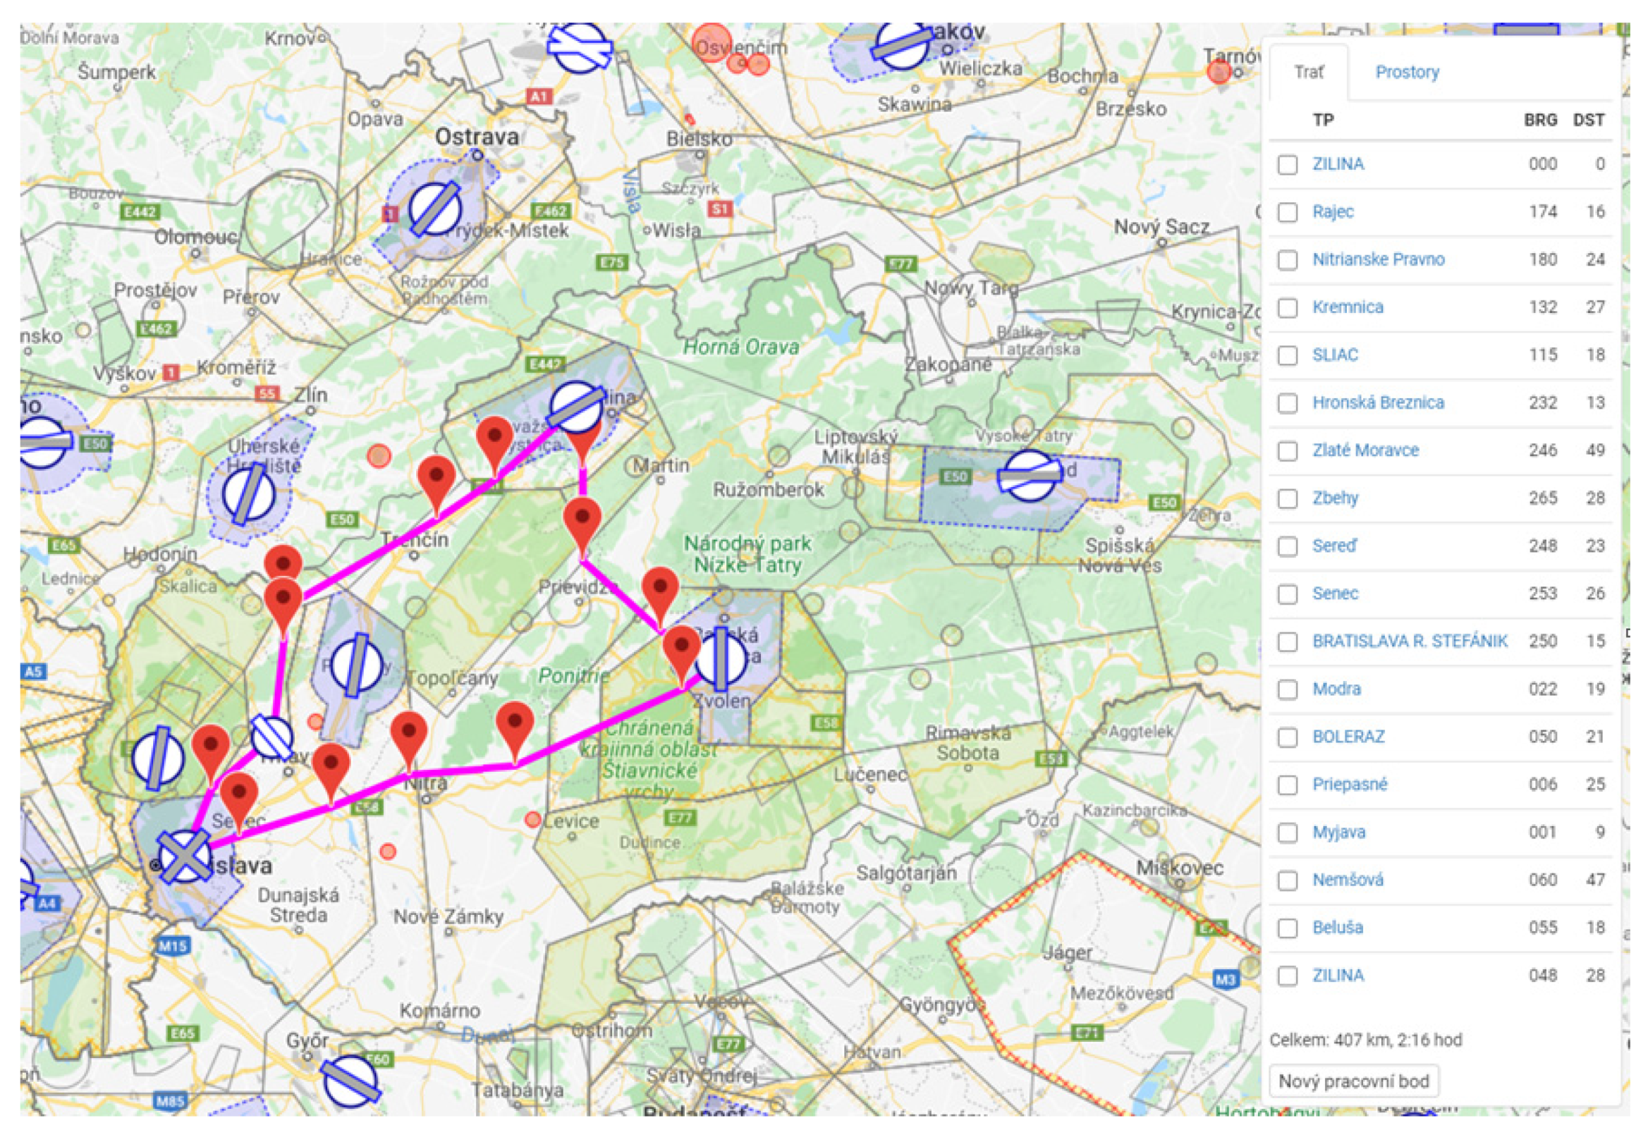Image resolution: width=1648 pixels, height=1137 pixels.
Task: Open the BOLERAZ turnpoint link
Action: click(1348, 737)
